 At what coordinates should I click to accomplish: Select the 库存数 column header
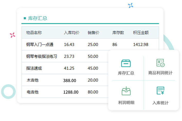click(118, 33)
